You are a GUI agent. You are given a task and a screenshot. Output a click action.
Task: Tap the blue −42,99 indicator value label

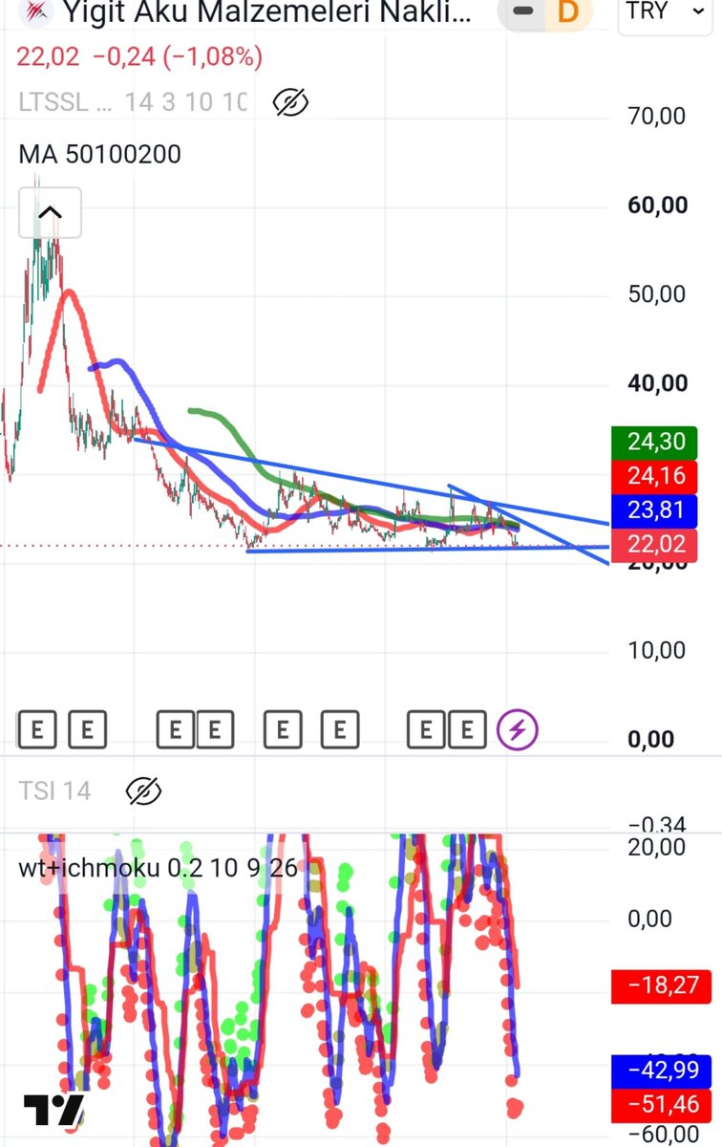[x=661, y=1070]
